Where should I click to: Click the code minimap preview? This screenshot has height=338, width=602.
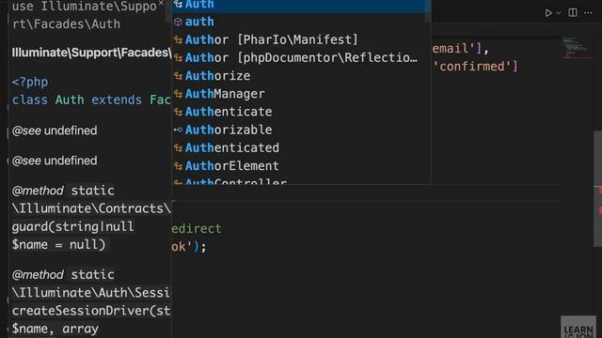575,47
